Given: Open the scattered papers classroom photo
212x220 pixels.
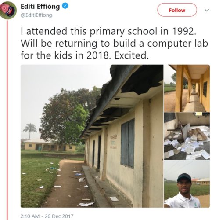Looking at the screenshot, I should pos(187,136).
